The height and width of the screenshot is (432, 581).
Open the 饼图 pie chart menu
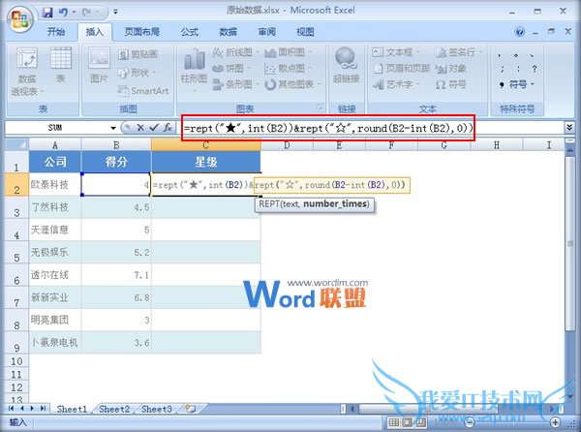[x=231, y=68]
